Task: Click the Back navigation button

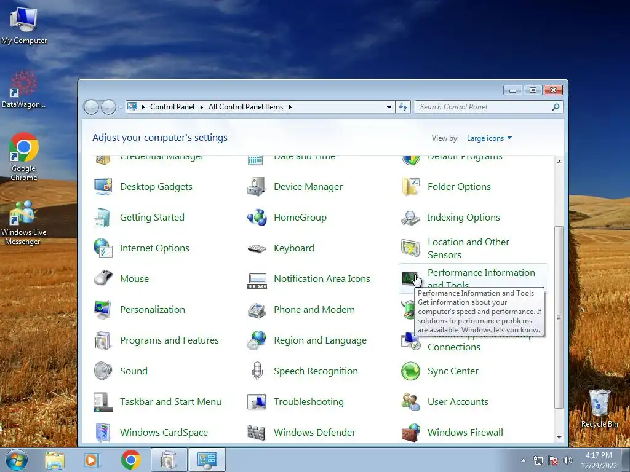Action: [x=91, y=107]
